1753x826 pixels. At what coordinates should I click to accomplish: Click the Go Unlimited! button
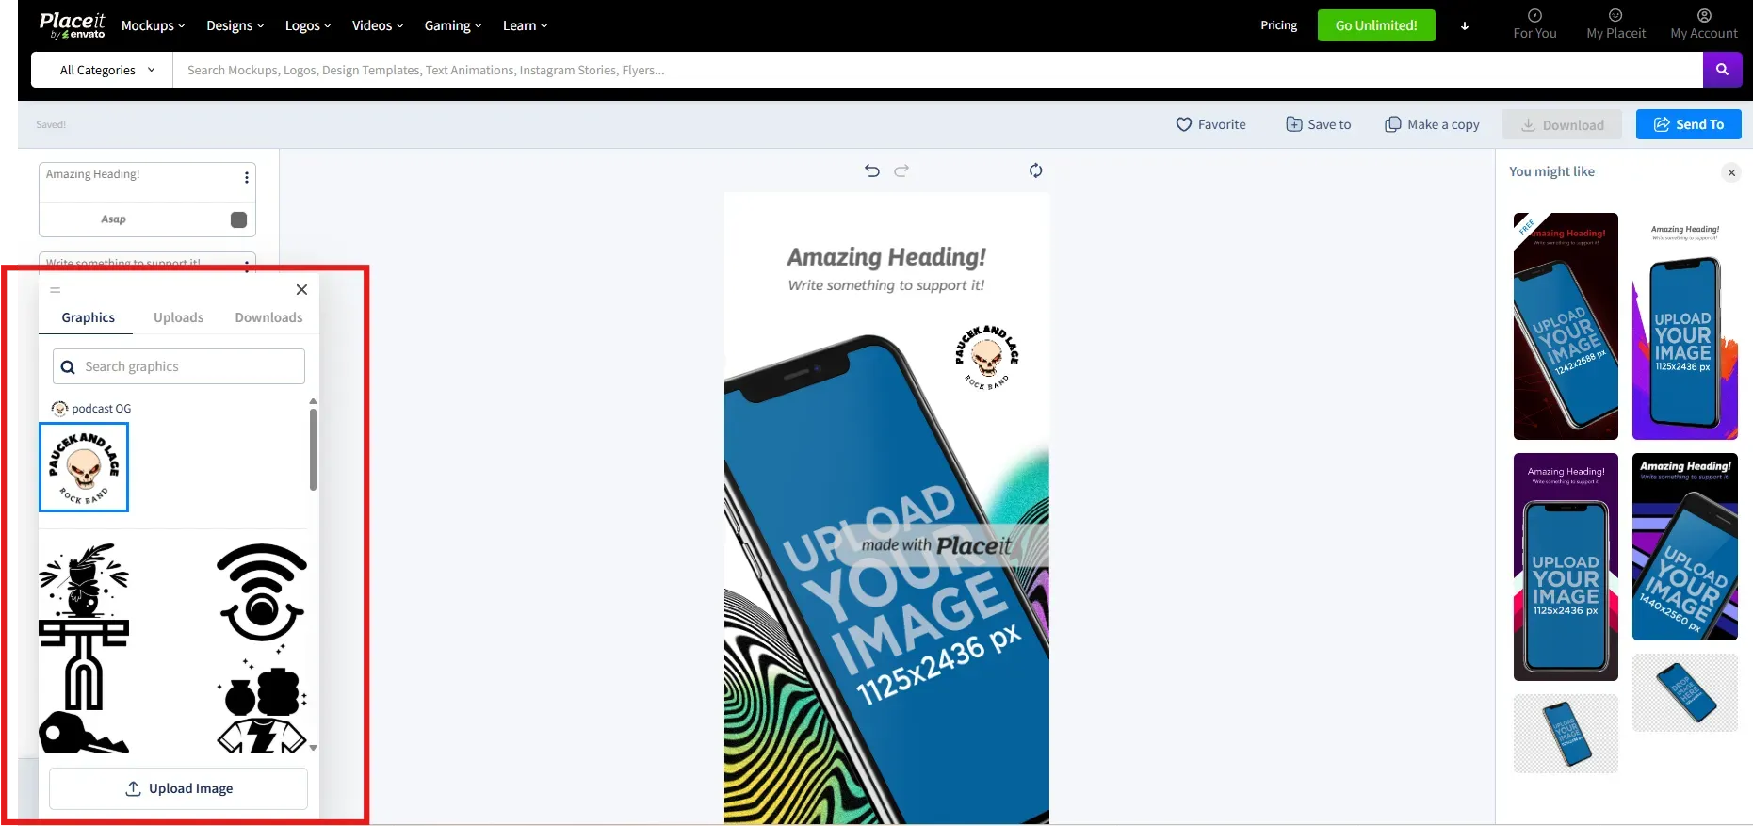(1376, 25)
